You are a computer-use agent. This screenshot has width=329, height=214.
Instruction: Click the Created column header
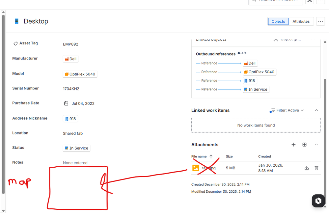pyautogui.click(x=264, y=156)
